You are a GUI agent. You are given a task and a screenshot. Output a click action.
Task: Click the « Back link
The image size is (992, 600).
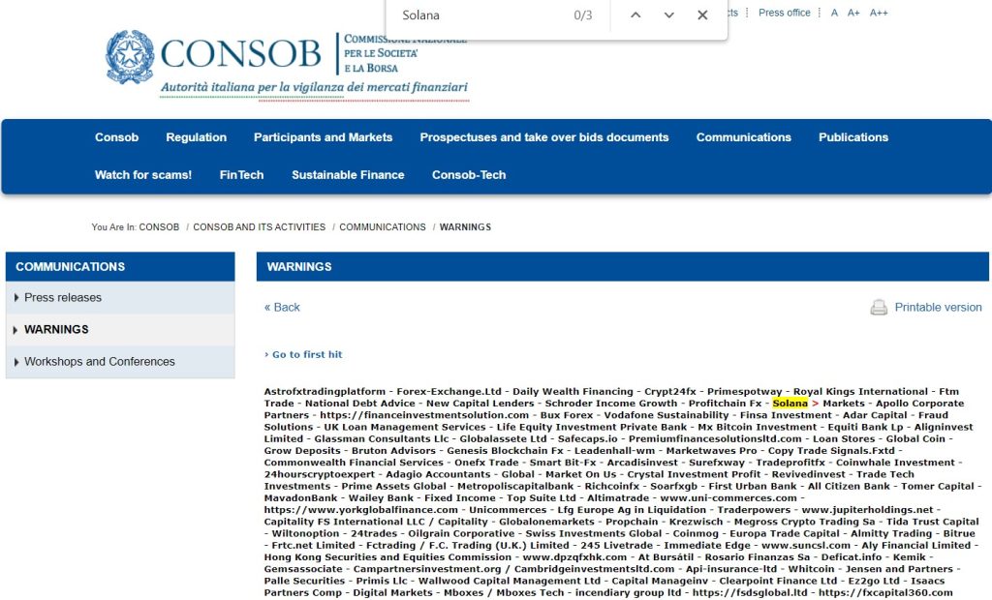[282, 308]
